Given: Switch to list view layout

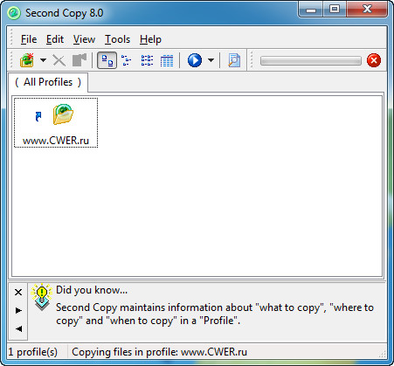Looking at the screenshot, I should (x=147, y=60).
